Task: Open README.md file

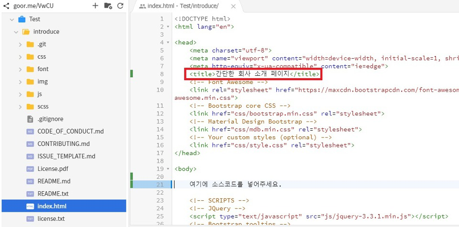Action: click(54, 181)
